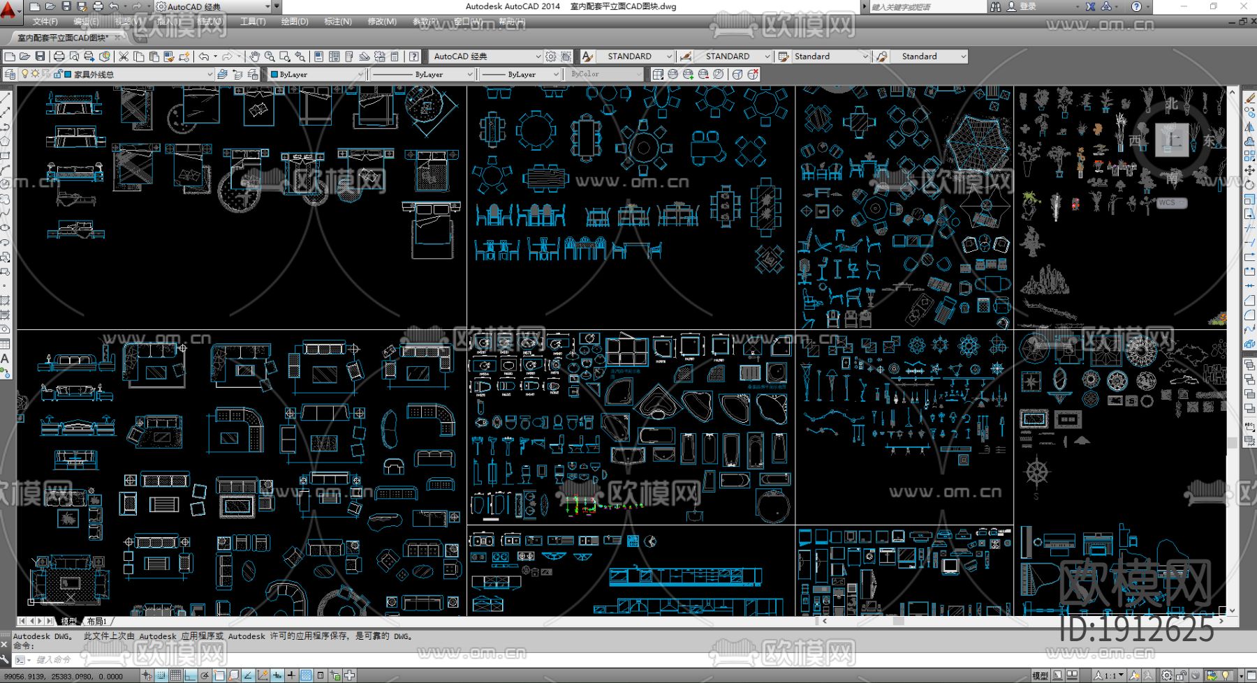Expand the 家具外线总 layer dropdown
The image size is (1257, 683).
pyautogui.click(x=209, y=74)
